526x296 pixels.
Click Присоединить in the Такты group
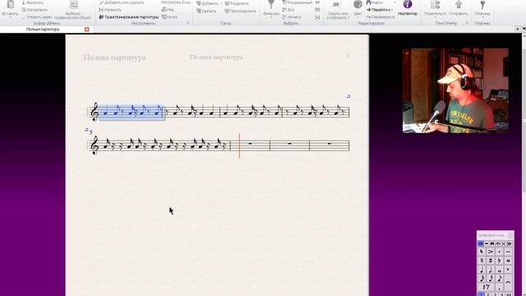pyautogui.click(x=241, y=11)
